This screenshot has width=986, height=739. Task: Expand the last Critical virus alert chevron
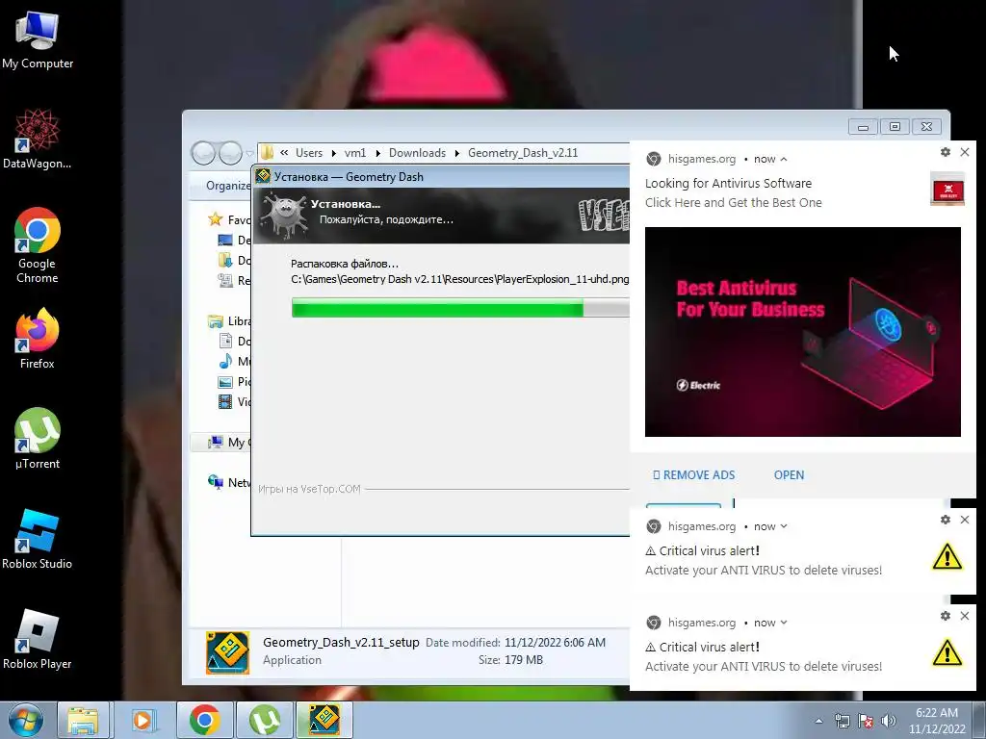pos(784,623)
